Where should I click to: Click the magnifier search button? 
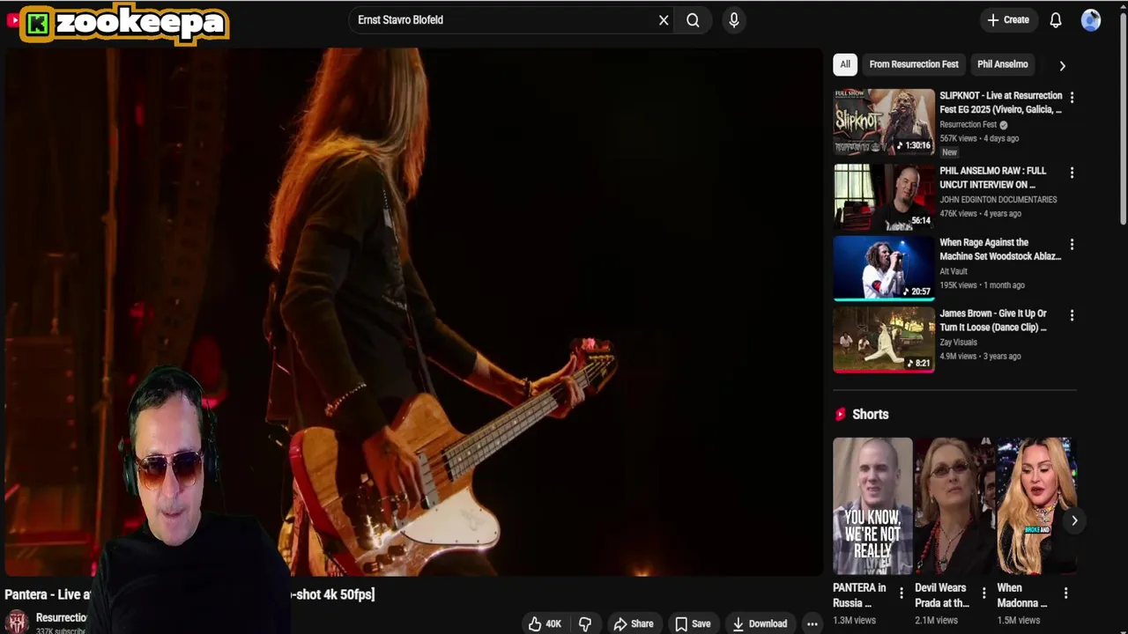(x=693, y=20)
